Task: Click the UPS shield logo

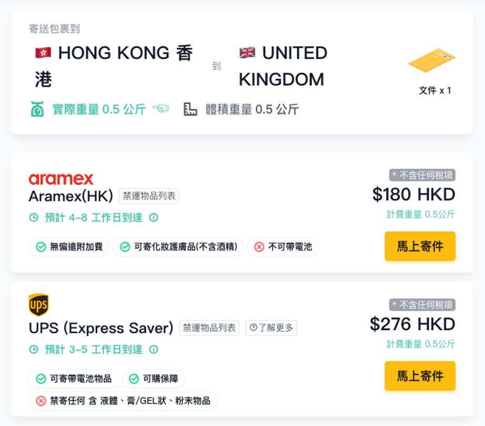Action: [38, 305]
